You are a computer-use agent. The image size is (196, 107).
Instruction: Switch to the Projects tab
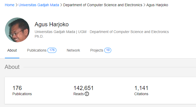coord(97,50)
